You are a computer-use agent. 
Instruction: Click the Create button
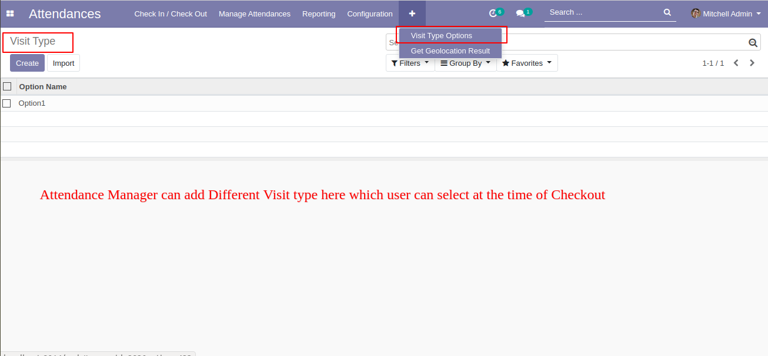click(x=27, y=63)
